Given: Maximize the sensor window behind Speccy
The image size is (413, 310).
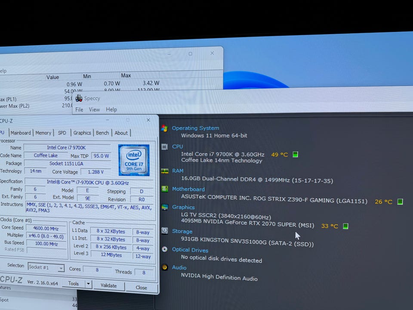Looking at the screenshot, I should (191, 54).
